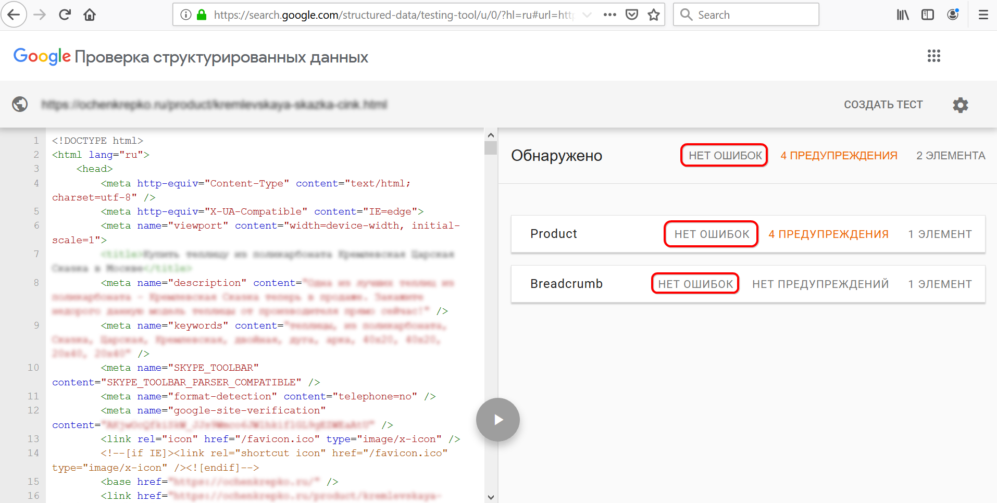Click the 2 ЭЛЕМЕНТА summary label
997x503 pixels.
tap(951, 155)
